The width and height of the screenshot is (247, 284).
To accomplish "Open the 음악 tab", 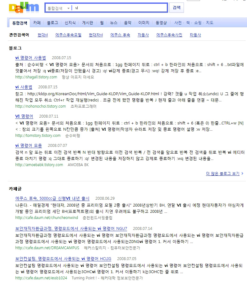I will [x=128, y=23].
